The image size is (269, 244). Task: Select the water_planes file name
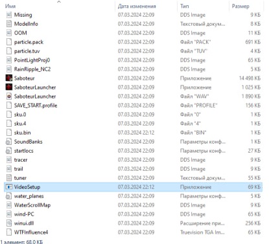tap(29, 196)
